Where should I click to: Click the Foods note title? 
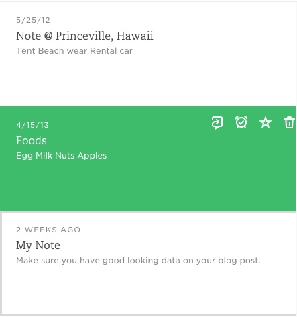(x=32, y=140)
